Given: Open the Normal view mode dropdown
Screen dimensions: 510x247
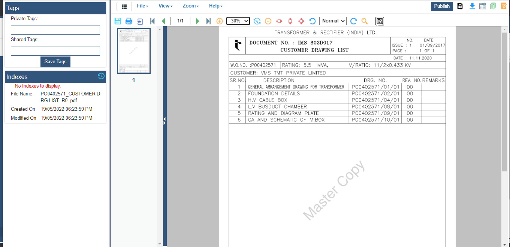Looking at the screenshot, I should coord(333,21).
